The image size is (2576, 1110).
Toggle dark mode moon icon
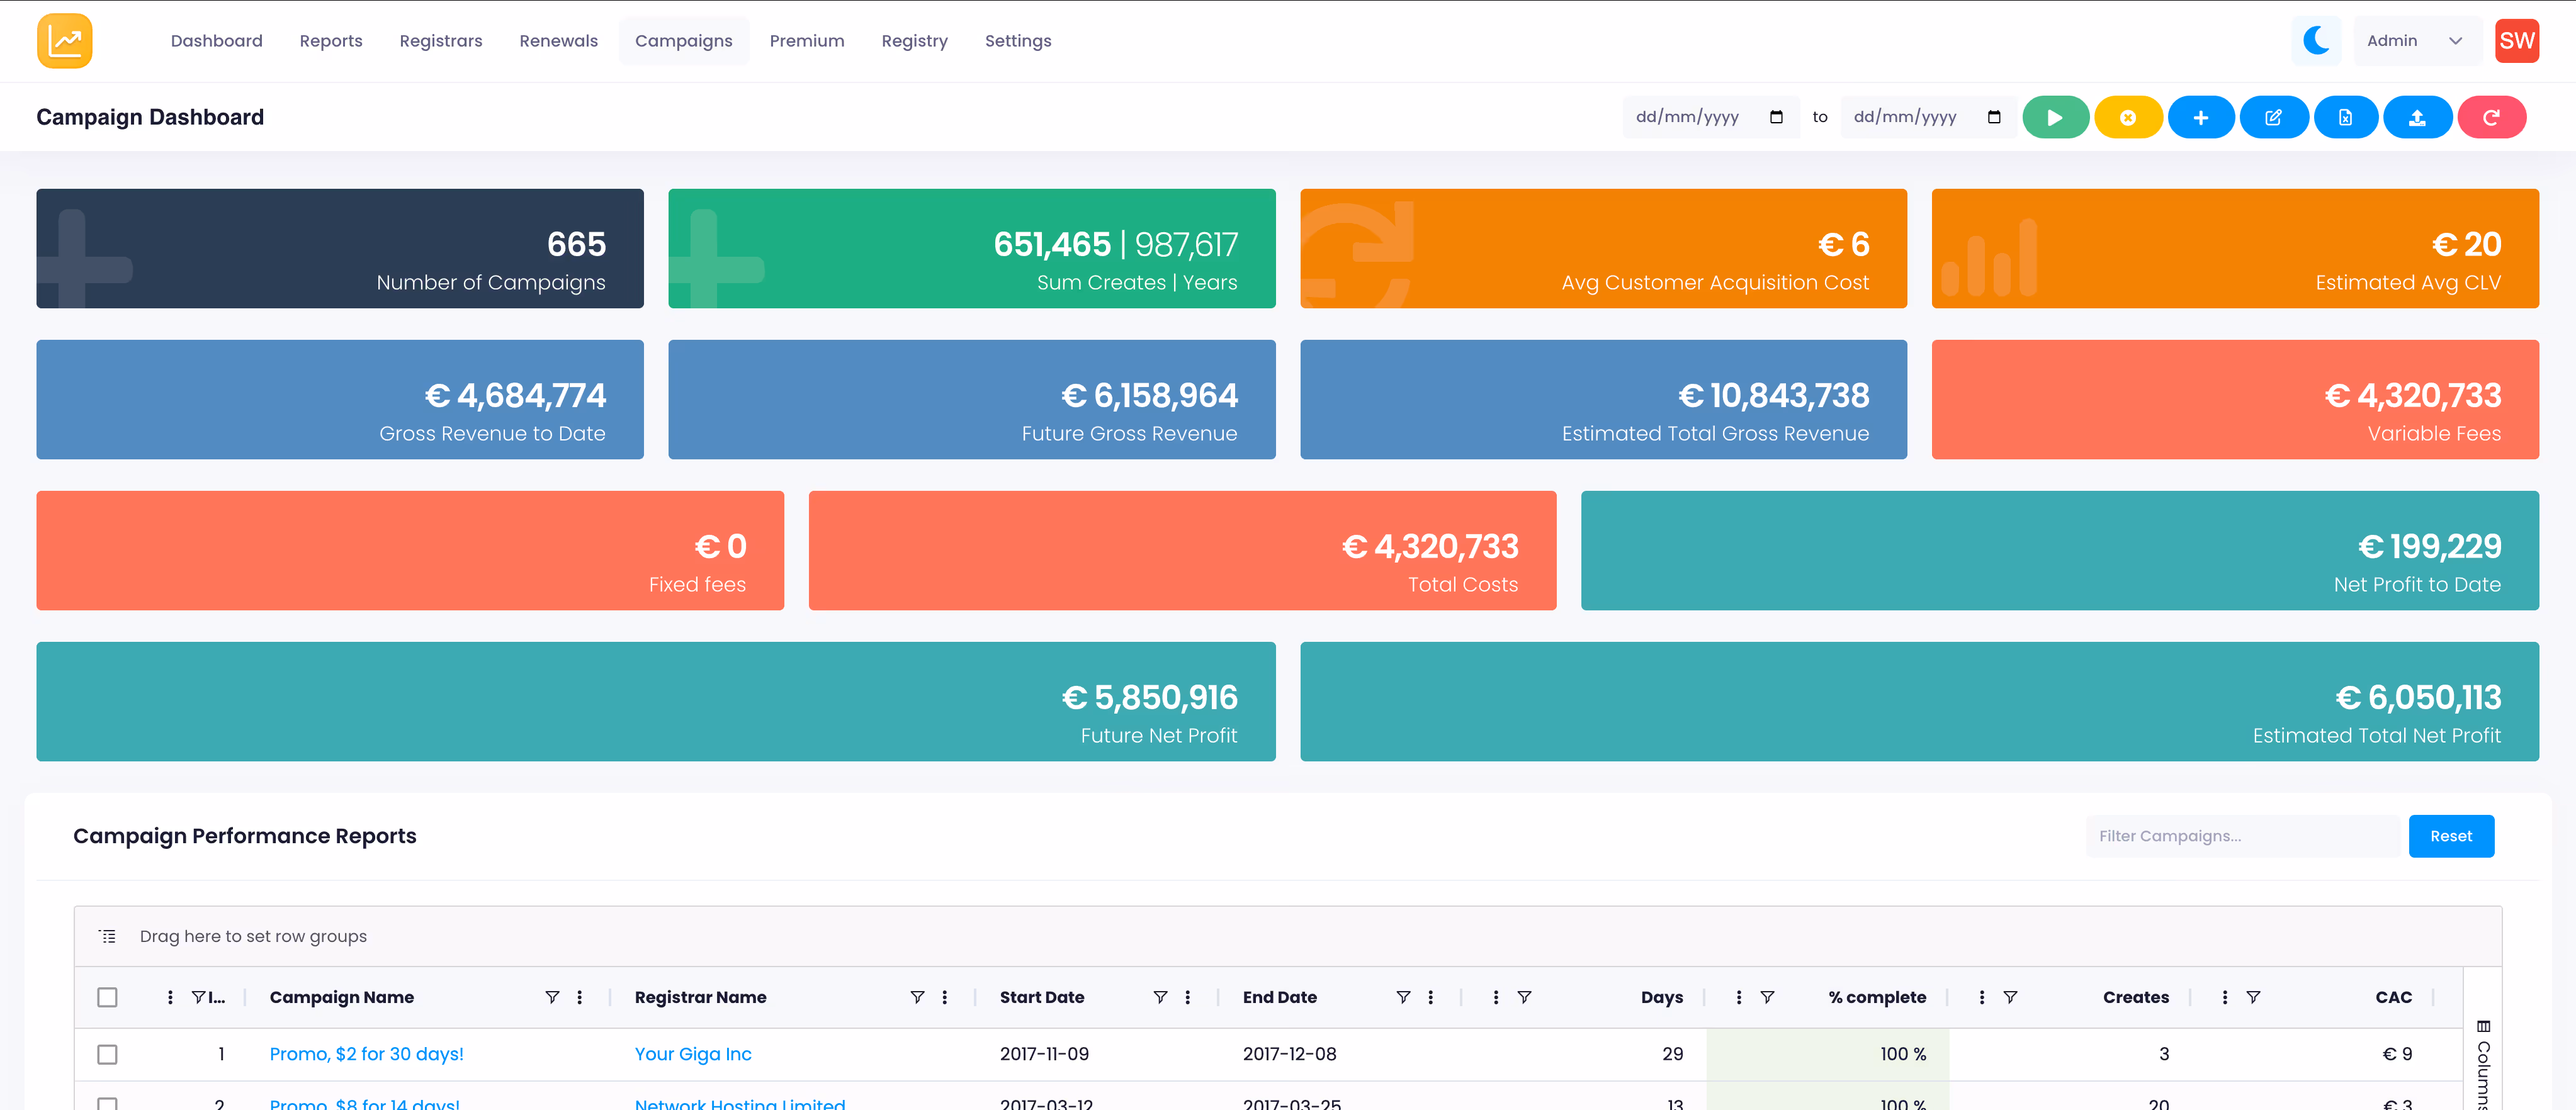[2316, 41]
